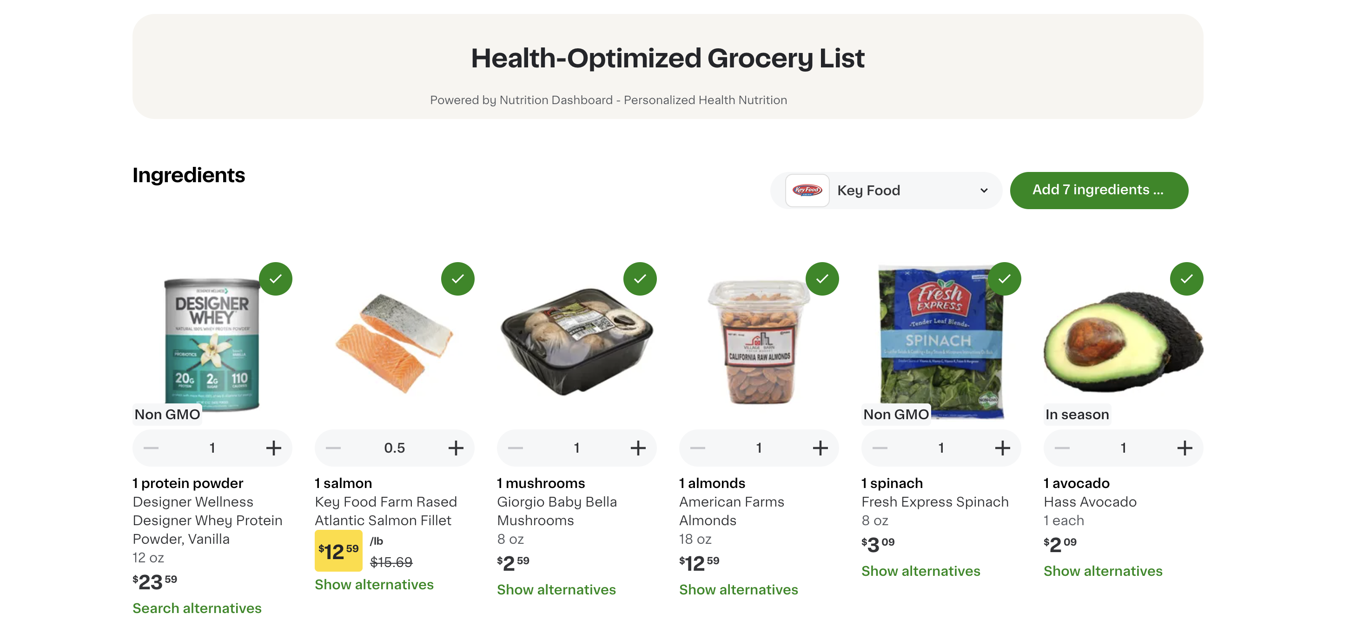Screen dimensions: 1363x633
Task: Increase Hass Avocado quantity with the plus icon
Action: (x=1184, y=448)
